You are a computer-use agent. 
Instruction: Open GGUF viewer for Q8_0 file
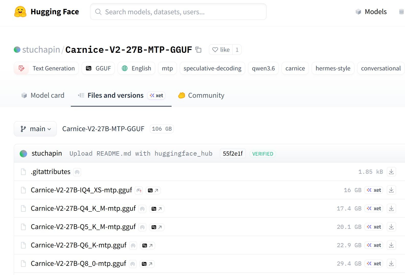pyautogui.click(x=147, y=264)
